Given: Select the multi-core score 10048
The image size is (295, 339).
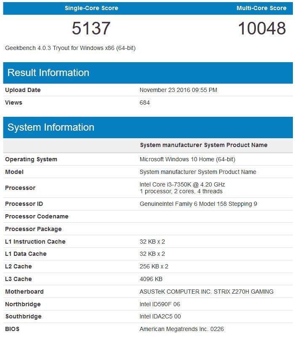Looking at the screenshot, I should 262,28.
